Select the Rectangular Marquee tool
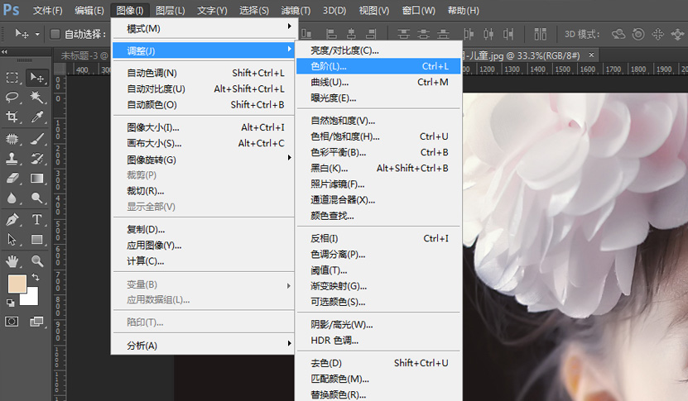 [12, 78]
